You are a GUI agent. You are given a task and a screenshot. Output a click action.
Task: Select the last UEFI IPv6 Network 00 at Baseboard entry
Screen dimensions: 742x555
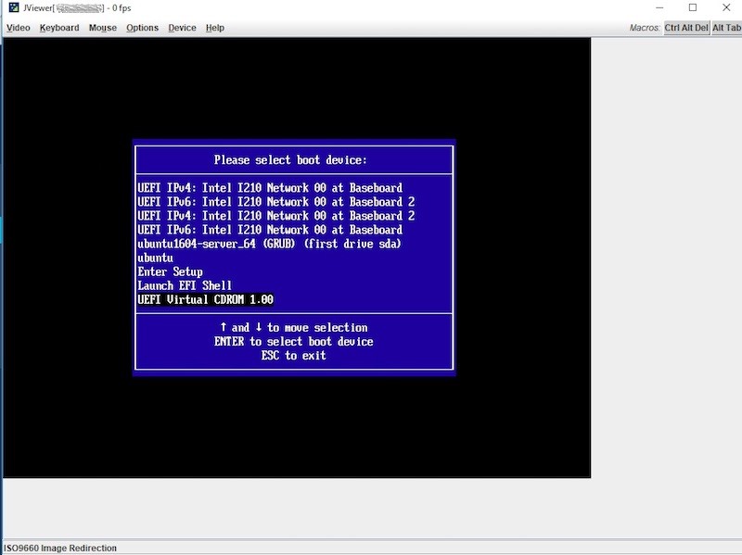[x=271, y=229]
